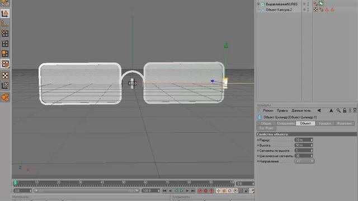Select the edges mode tool

point(5,44)
